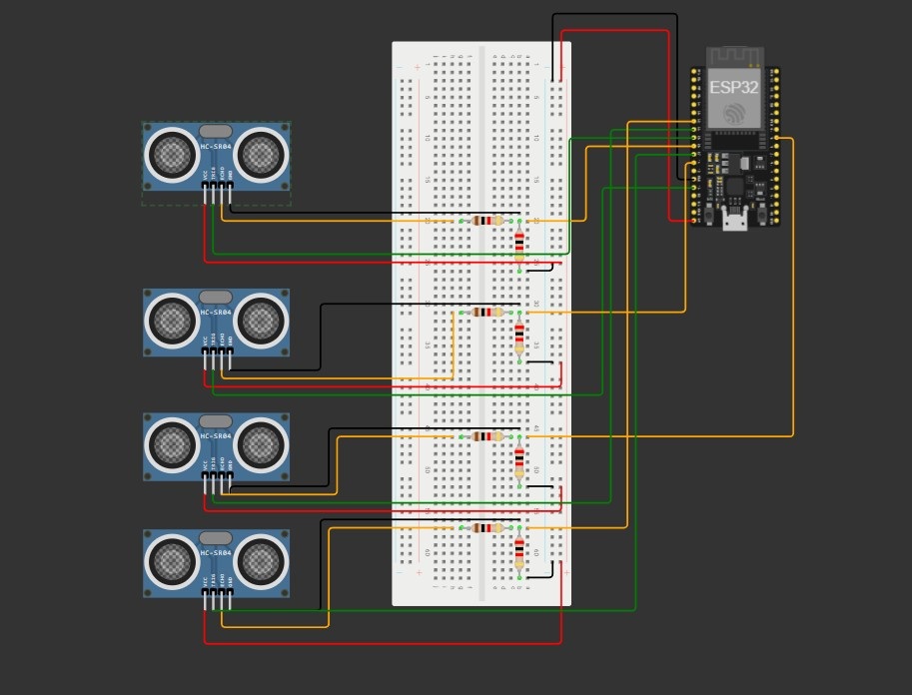
Task: Select the bottommost vertical resistor on breadboard
Action: (519, 552)
